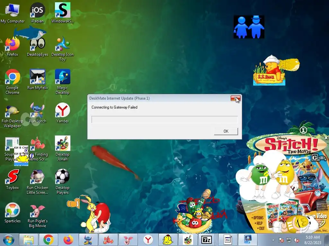The image size is (329, 246).
Task: Switch to the Stitch taskbar item
Action: pyautogui.click(x=88, y=240)
